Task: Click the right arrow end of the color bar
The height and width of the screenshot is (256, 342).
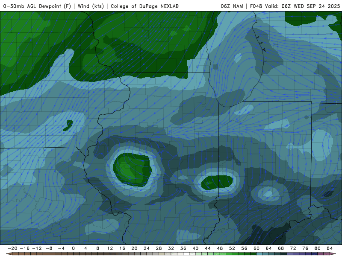Action: pyautogui.click(x=333, y=254)
